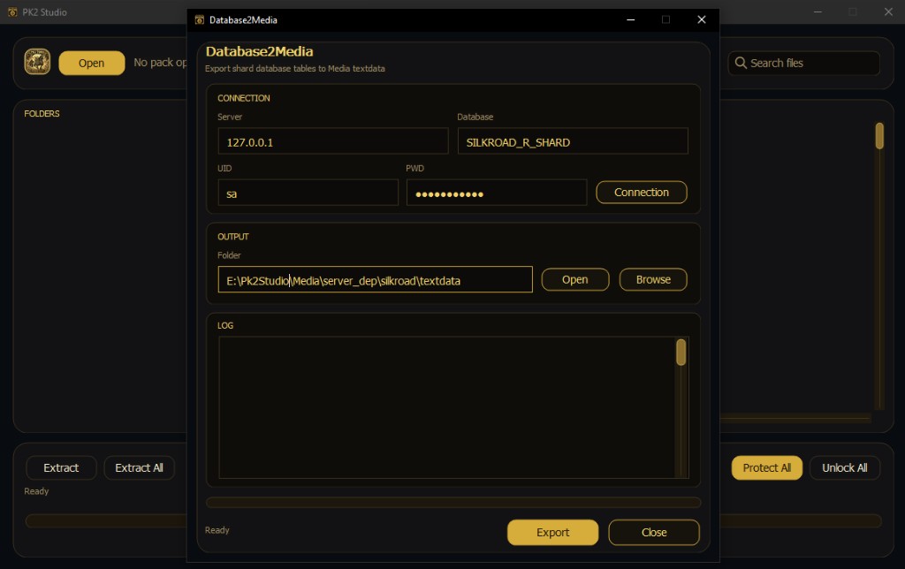Click the Ready status in the dialog
Screen dimensions: 905x569
[x=217, y=530]
